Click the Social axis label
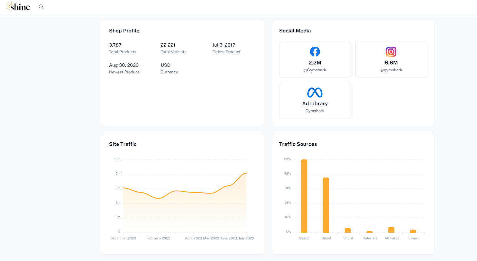This screenshot has width=477, height=261. (348, 238)
